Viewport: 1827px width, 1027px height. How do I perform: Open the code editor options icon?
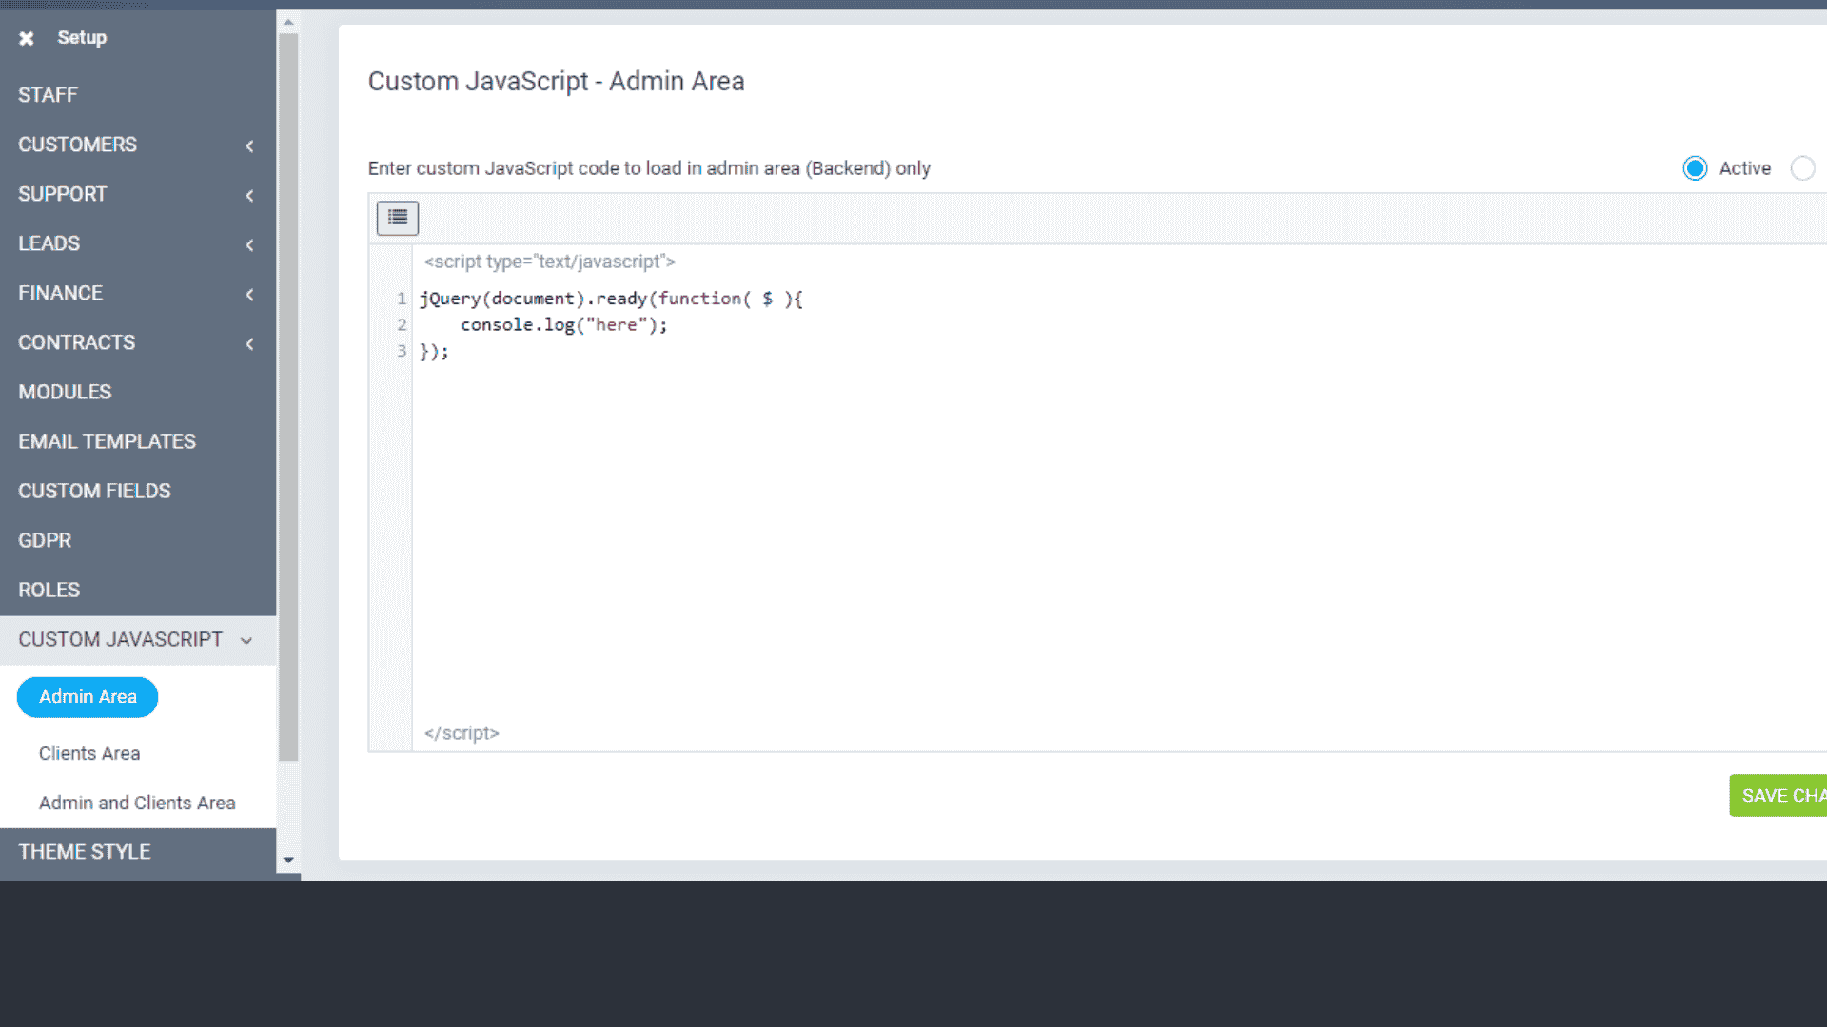[x=397, y=218]
